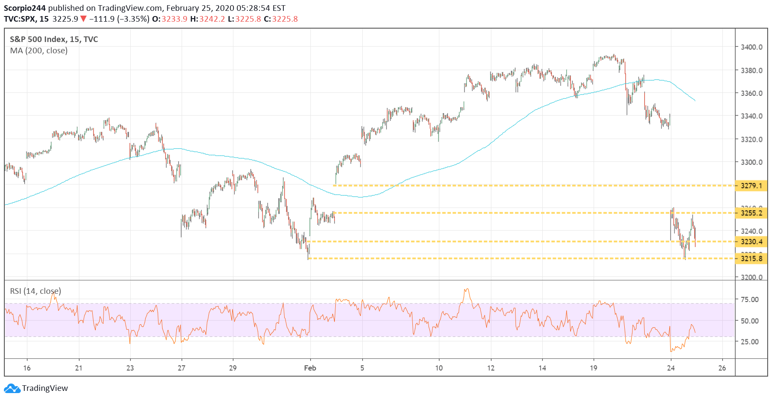This screenshot has width=772, height=400.
Task: Click the 3380.0 price axis label
Action: [x=752, y=71]
